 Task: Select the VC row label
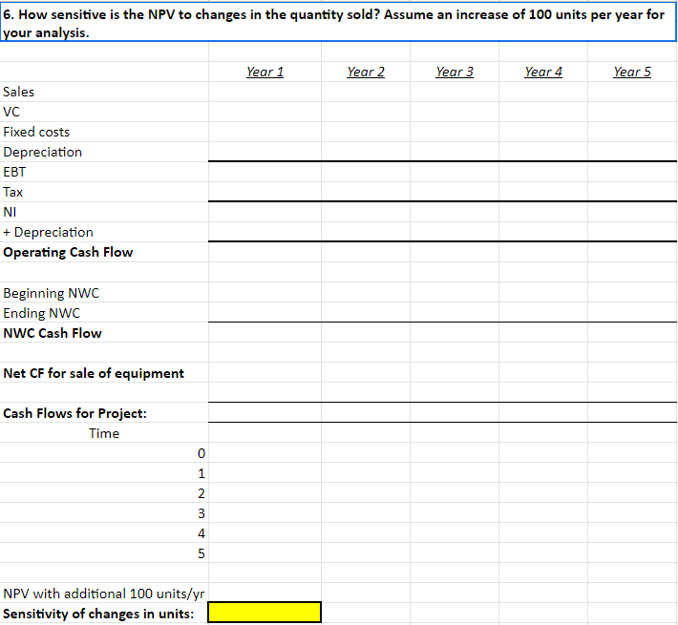click(x=11, y=112)
